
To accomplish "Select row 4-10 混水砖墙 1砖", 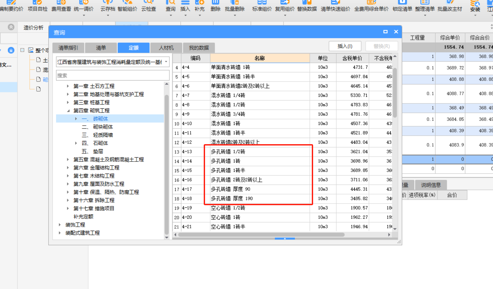I will (282, 124).
